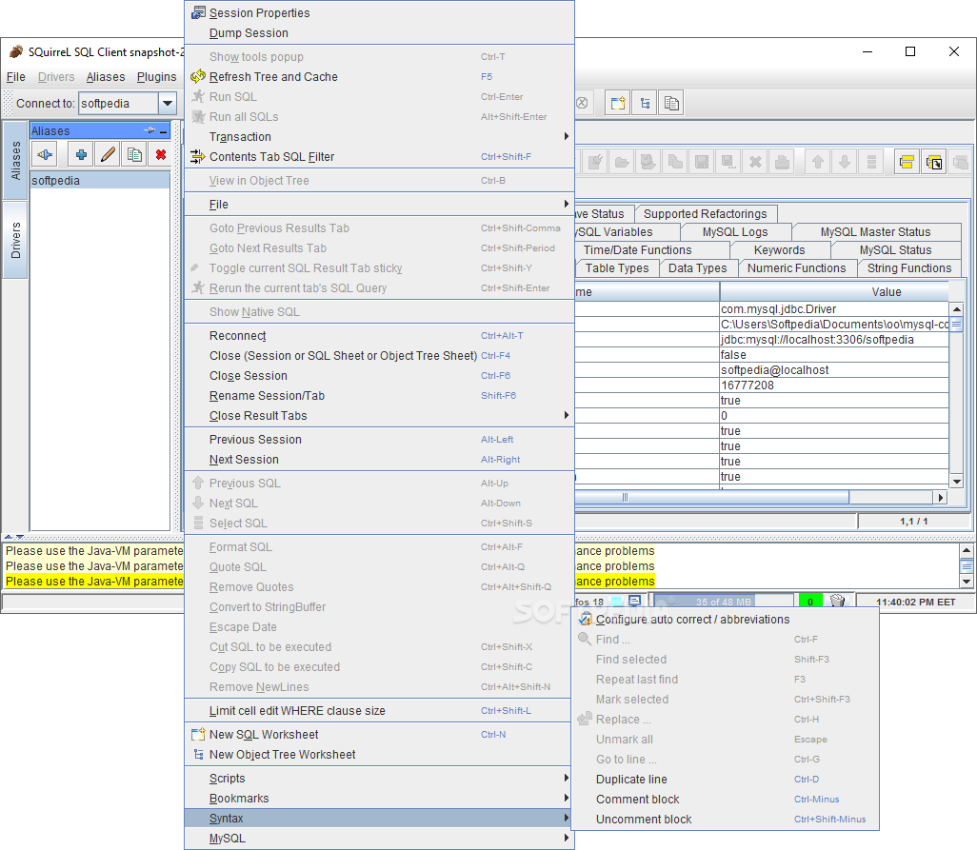Create a New Object Tree Worksheet
977x850 pixels.
(x=379, y=754)
